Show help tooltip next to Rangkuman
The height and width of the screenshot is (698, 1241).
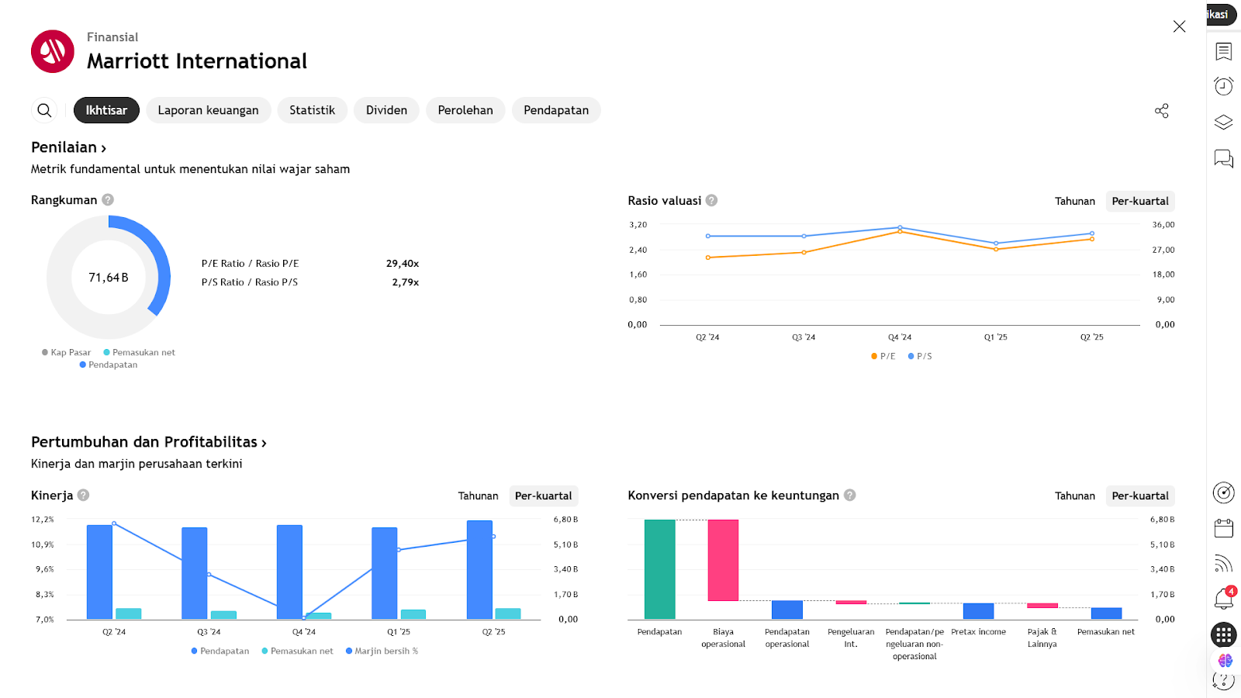tap(108, 200)
